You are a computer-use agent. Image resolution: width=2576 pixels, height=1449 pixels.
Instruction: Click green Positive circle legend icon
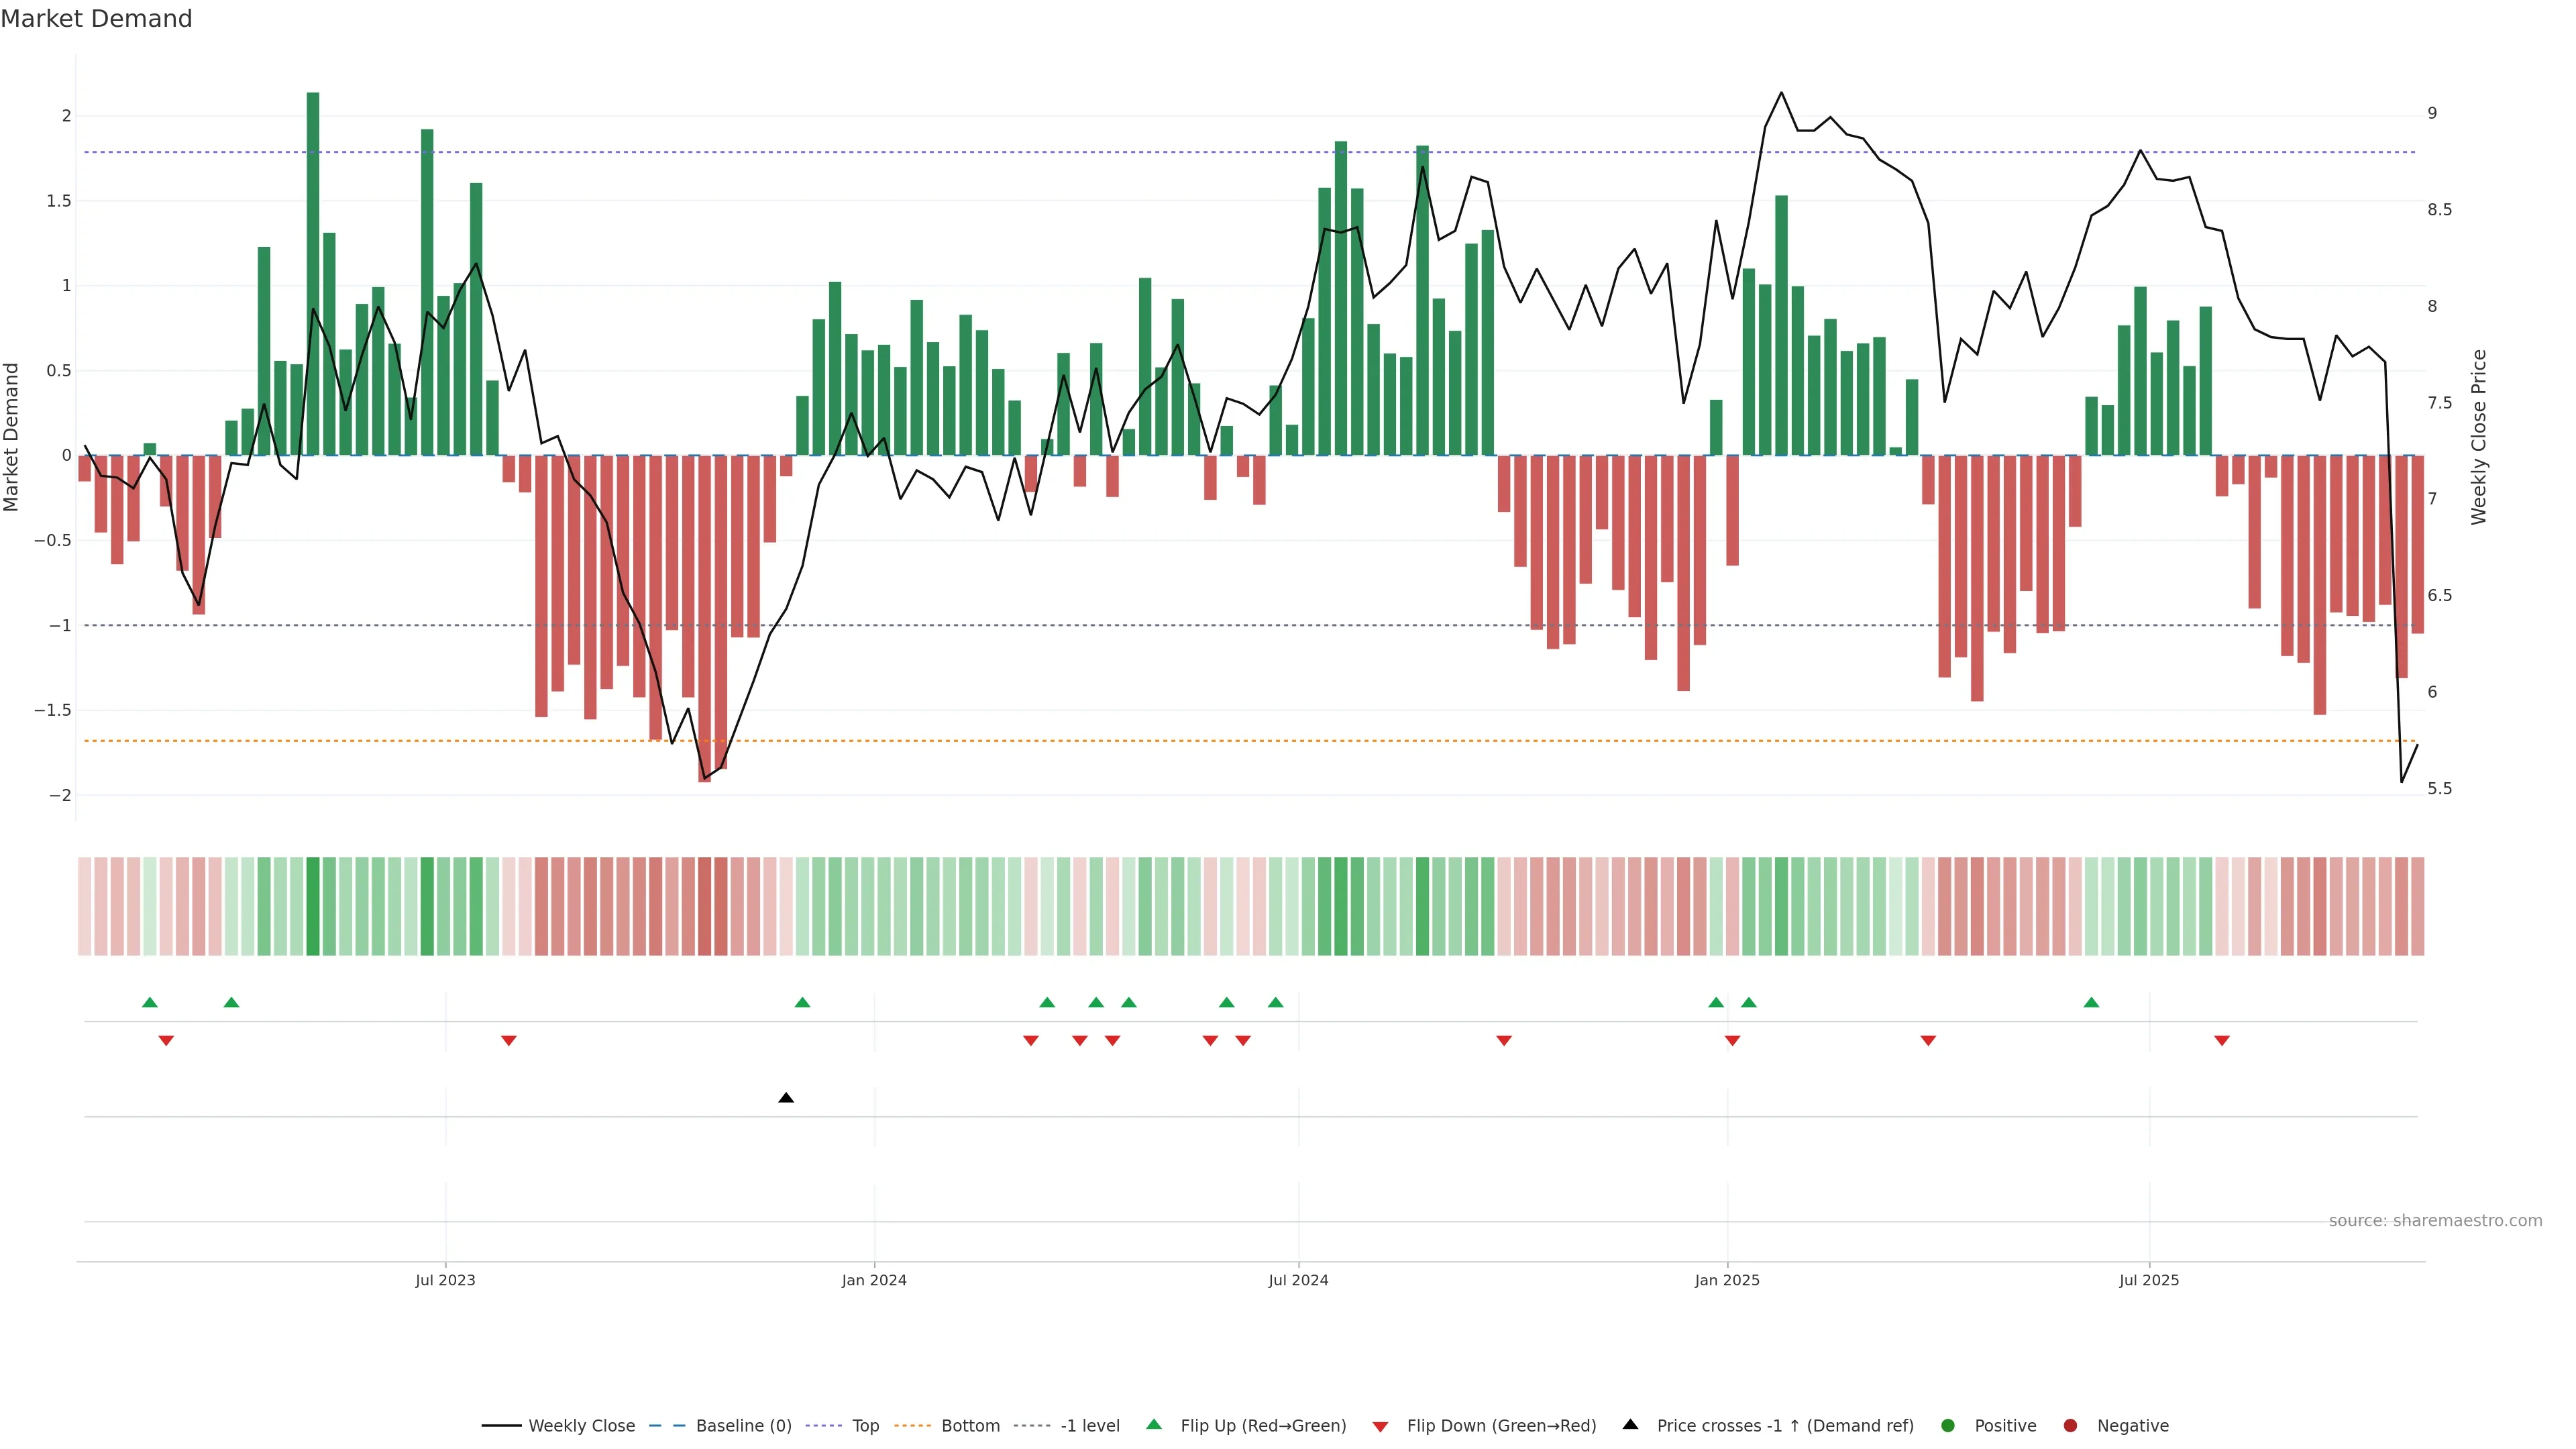coord(1947,1426)
